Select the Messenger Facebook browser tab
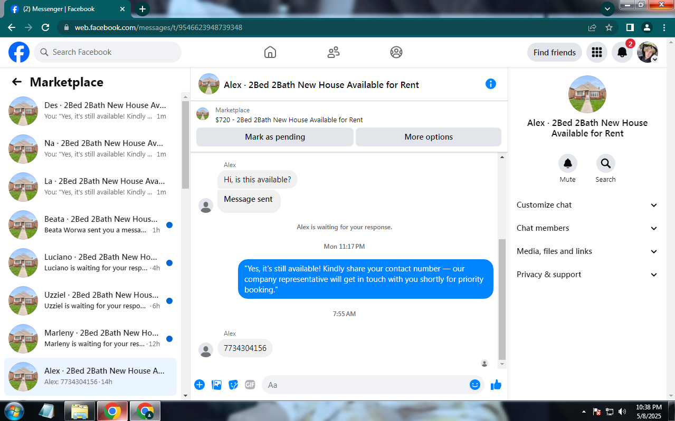This screenshot has height=421, width=675. point(68,9)
